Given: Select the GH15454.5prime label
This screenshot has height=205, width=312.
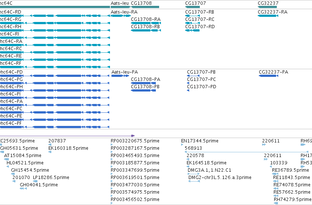Looking at the screenshot, I should 30,170.
